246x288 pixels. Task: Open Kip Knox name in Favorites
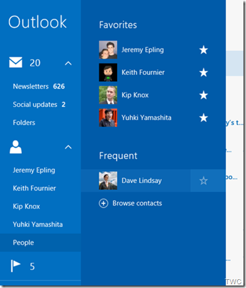[135, 95]
